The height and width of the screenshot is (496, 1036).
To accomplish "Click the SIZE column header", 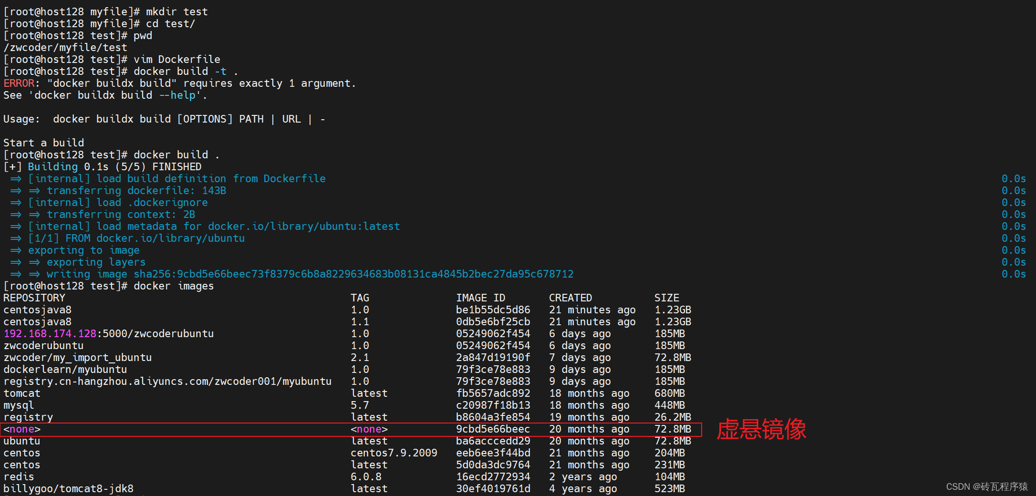I will click(667, 298).
